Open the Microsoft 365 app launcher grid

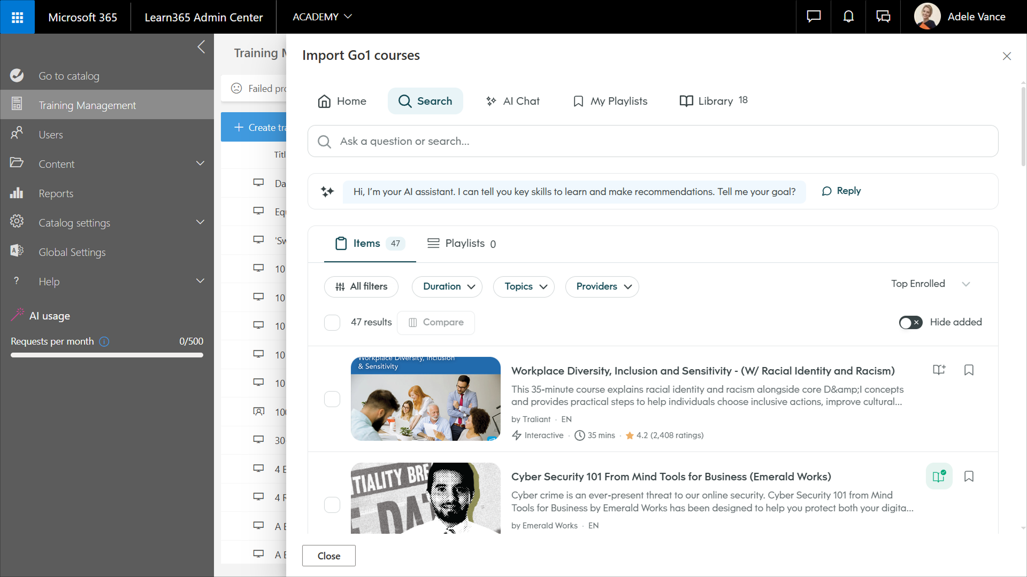coord(17,17)
